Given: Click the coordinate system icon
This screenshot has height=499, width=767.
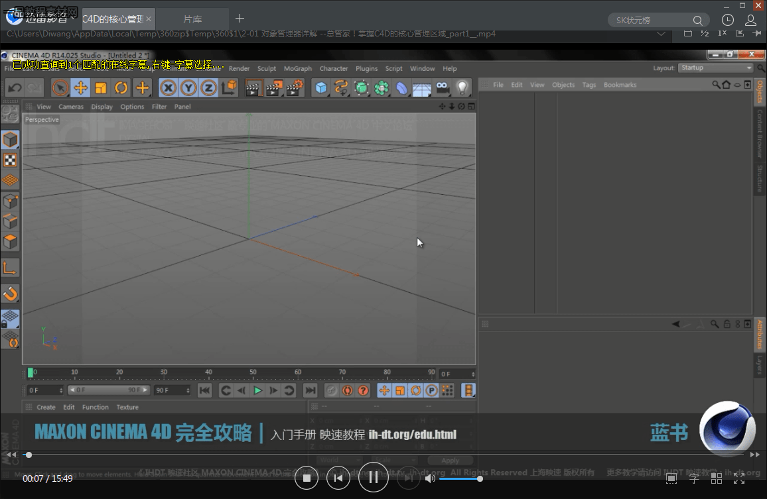Looking at the screenshot, I should pyautogui.click(x=229, y=88).
